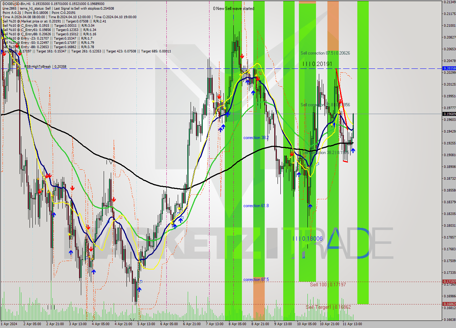Select the 'Sell 100 | 0.17197' level label
The height and width of the screenshot is (328, 456).
coord(328,285)
